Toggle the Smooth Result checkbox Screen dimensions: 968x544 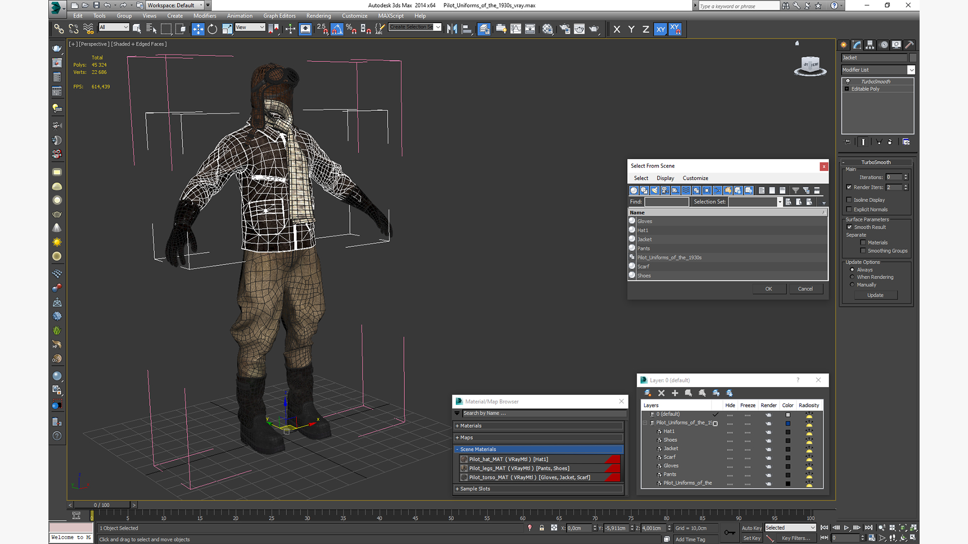(850, 227)
